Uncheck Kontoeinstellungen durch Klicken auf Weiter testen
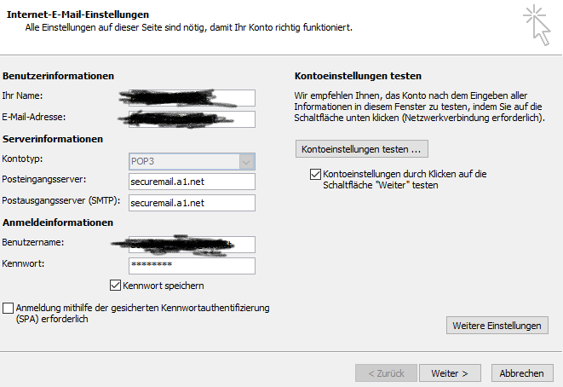Viewport: 563px width, 387px height. 315,174
